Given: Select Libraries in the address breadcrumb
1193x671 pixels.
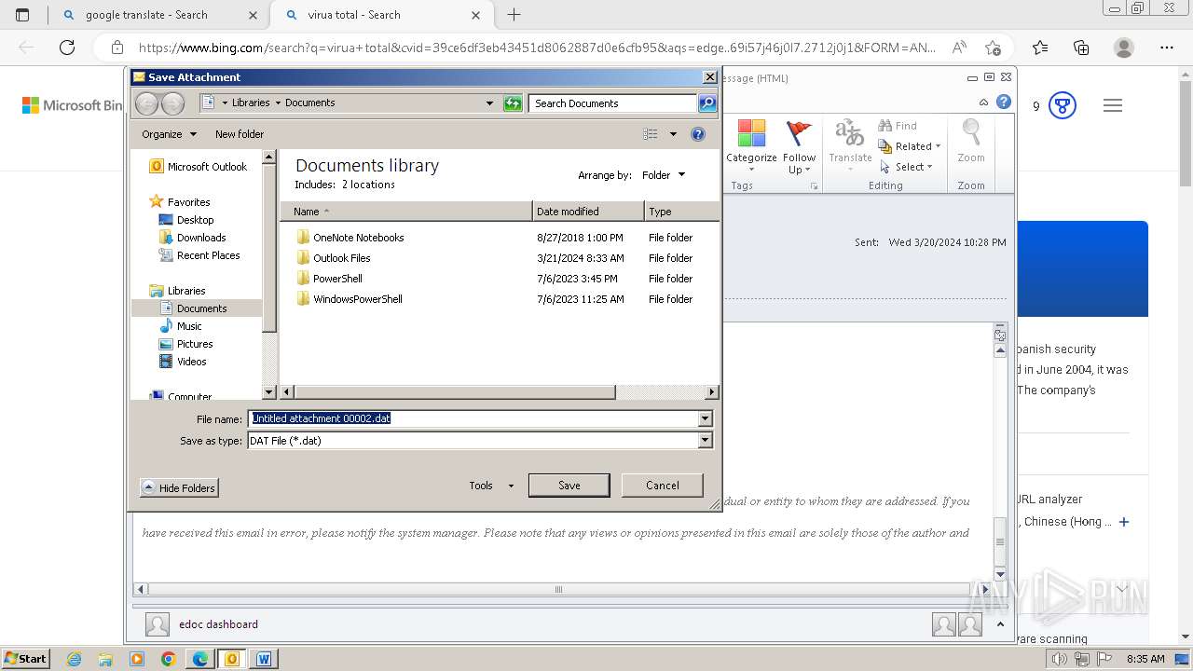Looking at the screenshot, I should coord(251,103).
